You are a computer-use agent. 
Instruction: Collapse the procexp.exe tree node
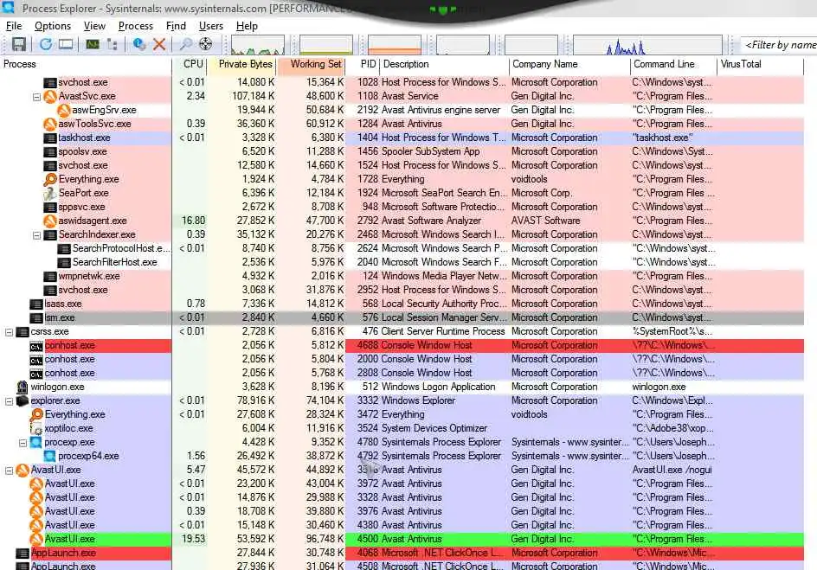pos(23,443)
